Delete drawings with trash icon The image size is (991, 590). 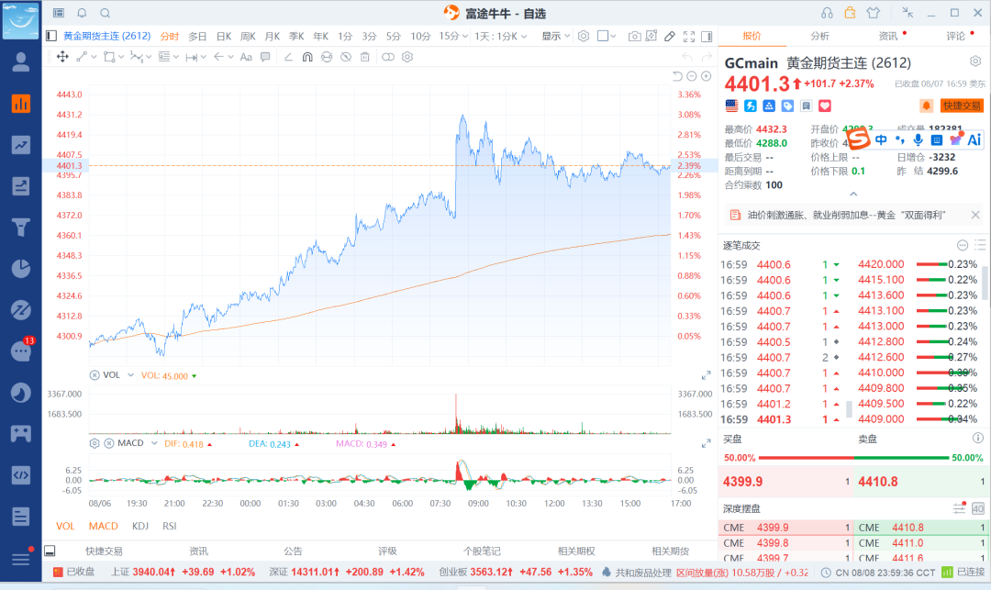pos(364,57)
